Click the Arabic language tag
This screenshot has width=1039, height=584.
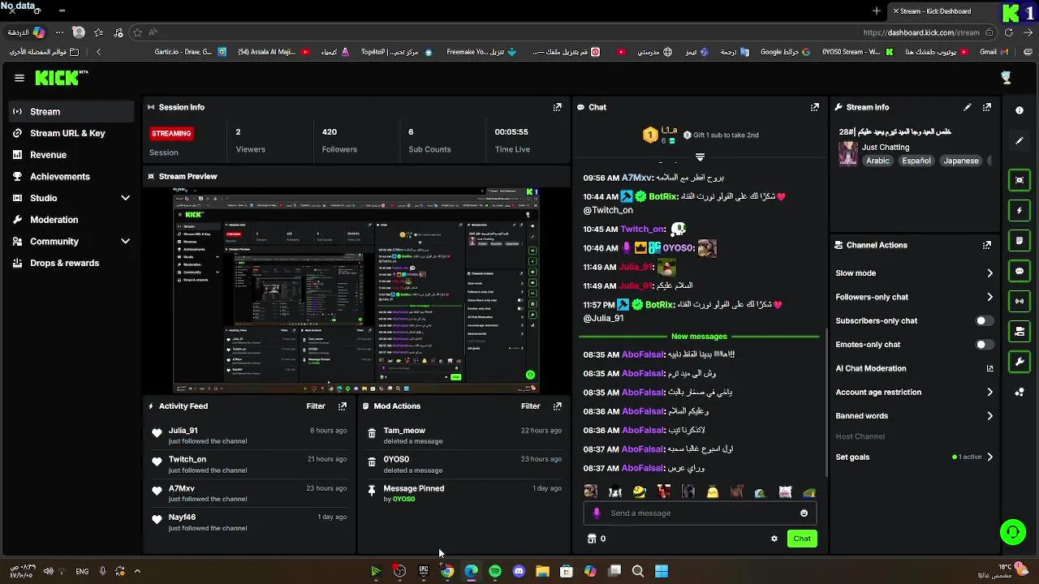(x=877, y=161)
